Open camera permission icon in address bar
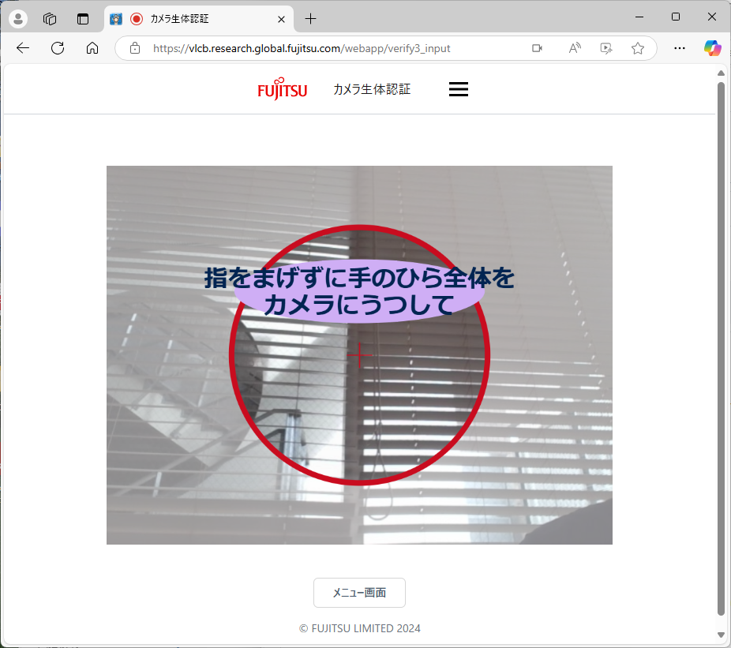Screen dimensions: 731x648 (x=537, y=48)
